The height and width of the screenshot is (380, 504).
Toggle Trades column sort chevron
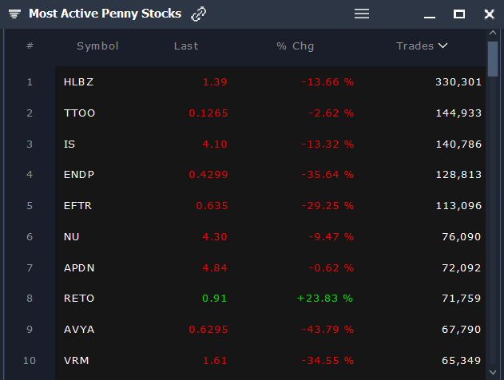(443, 46)
